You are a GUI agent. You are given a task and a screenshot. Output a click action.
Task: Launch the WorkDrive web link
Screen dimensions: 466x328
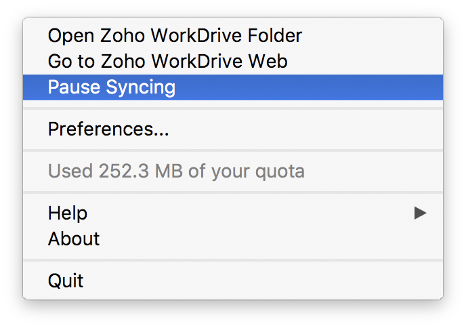pyautogui.click(x=167, y=61)
